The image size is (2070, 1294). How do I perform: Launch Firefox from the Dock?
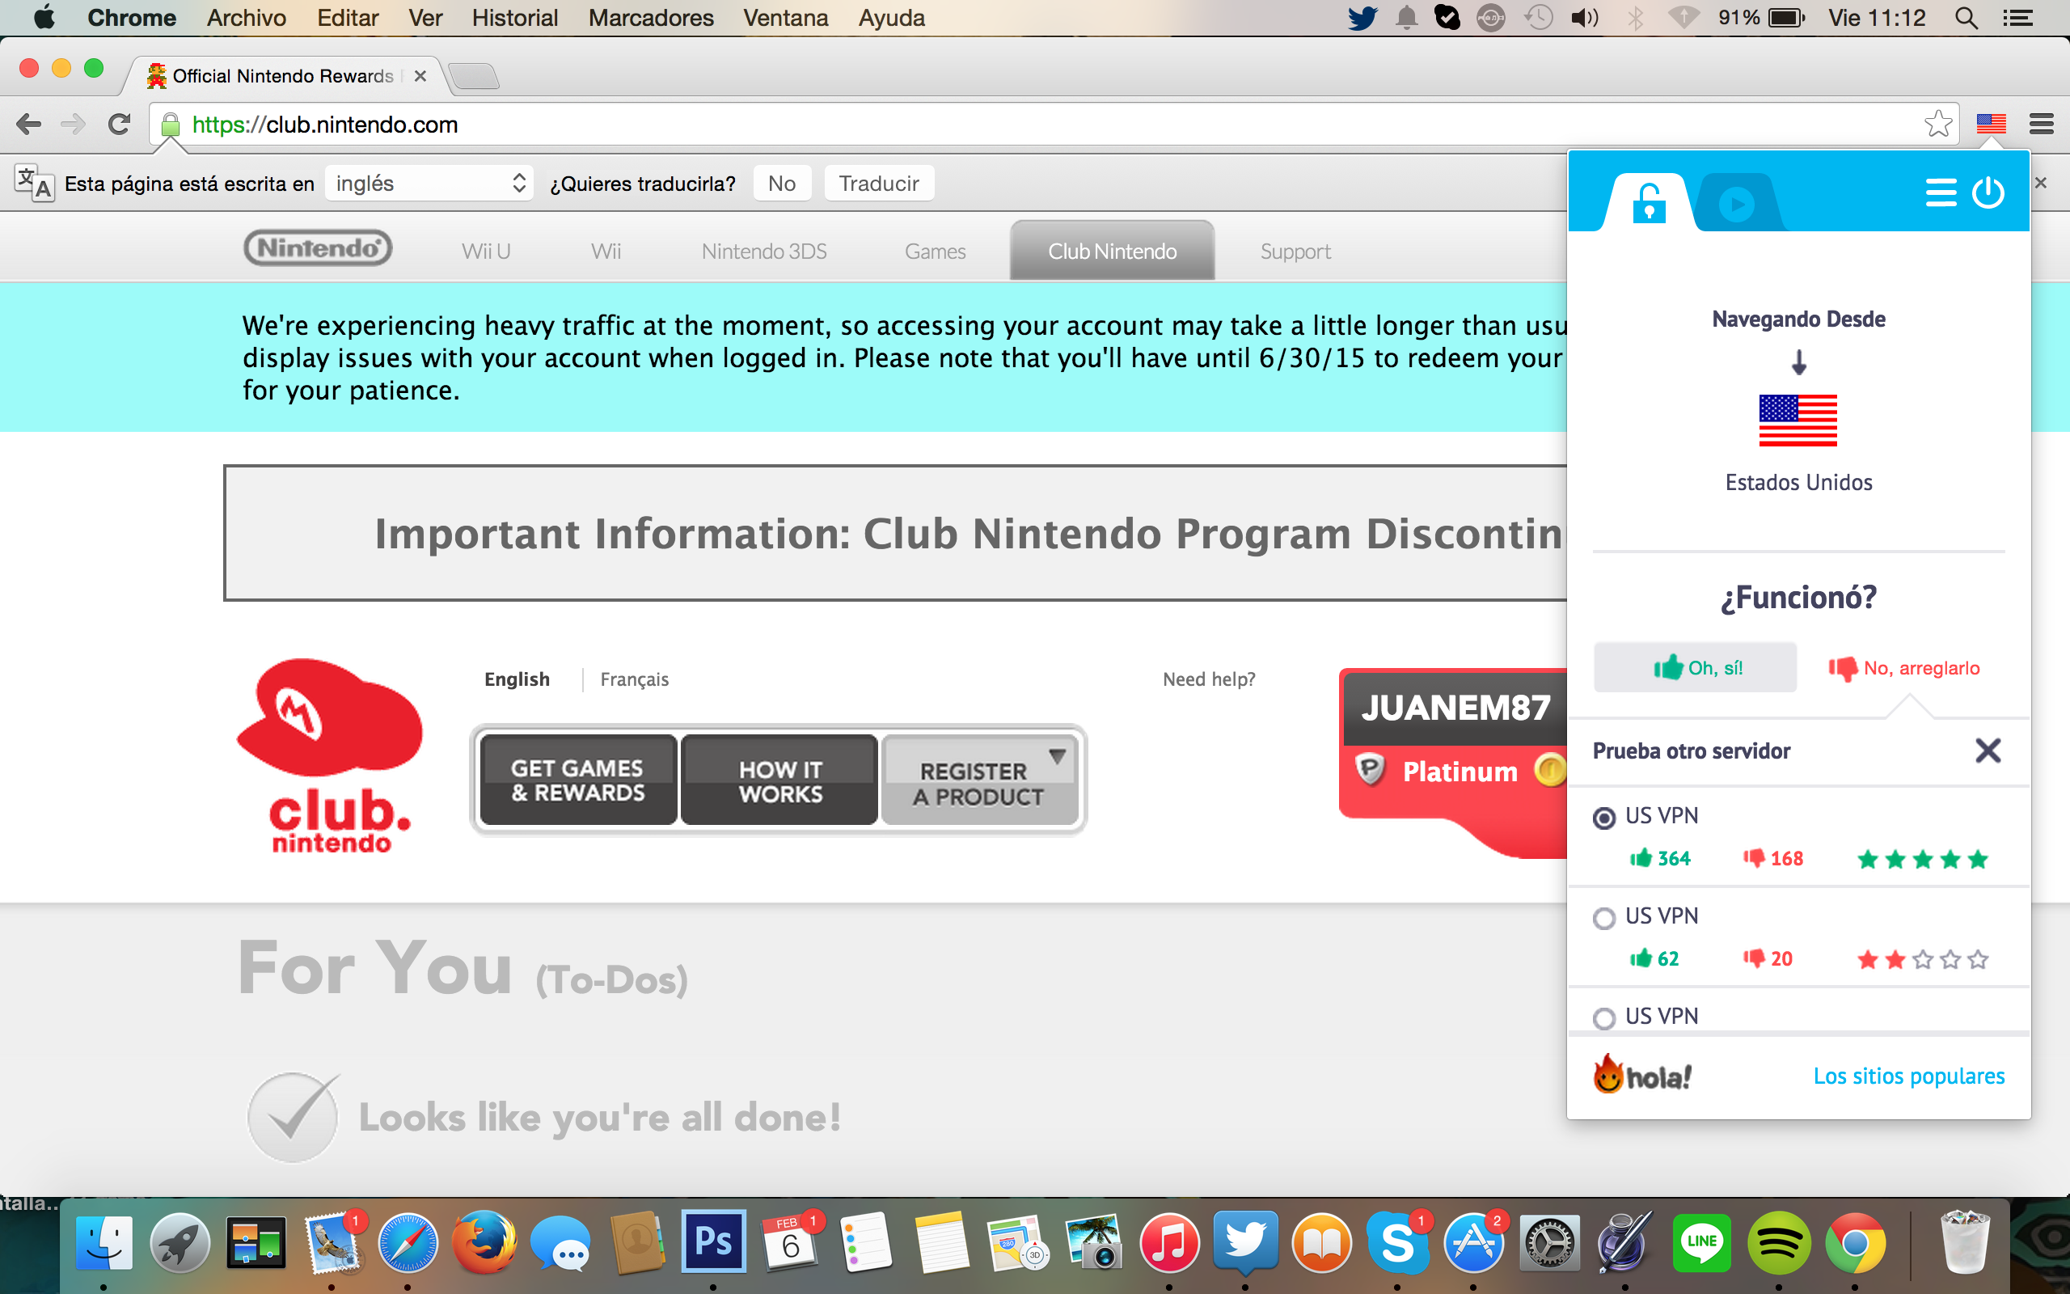(484, 1241)
